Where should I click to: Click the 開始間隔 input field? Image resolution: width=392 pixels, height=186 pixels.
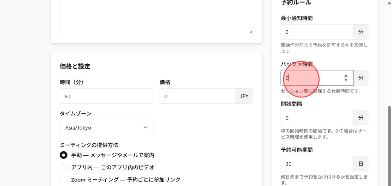tap(317, 118)
